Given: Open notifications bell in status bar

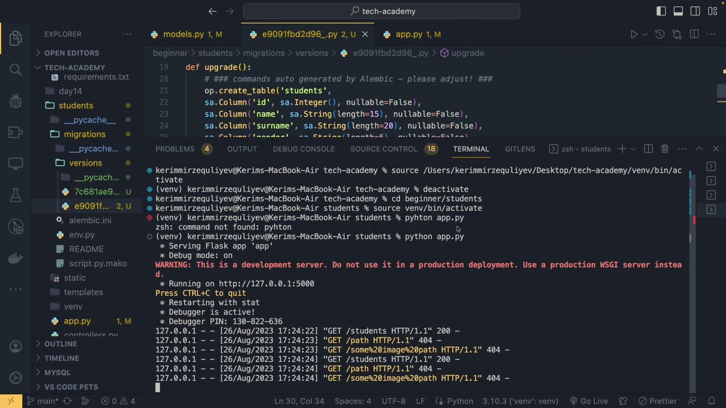Looking at the screenshot, I should 711,401.
